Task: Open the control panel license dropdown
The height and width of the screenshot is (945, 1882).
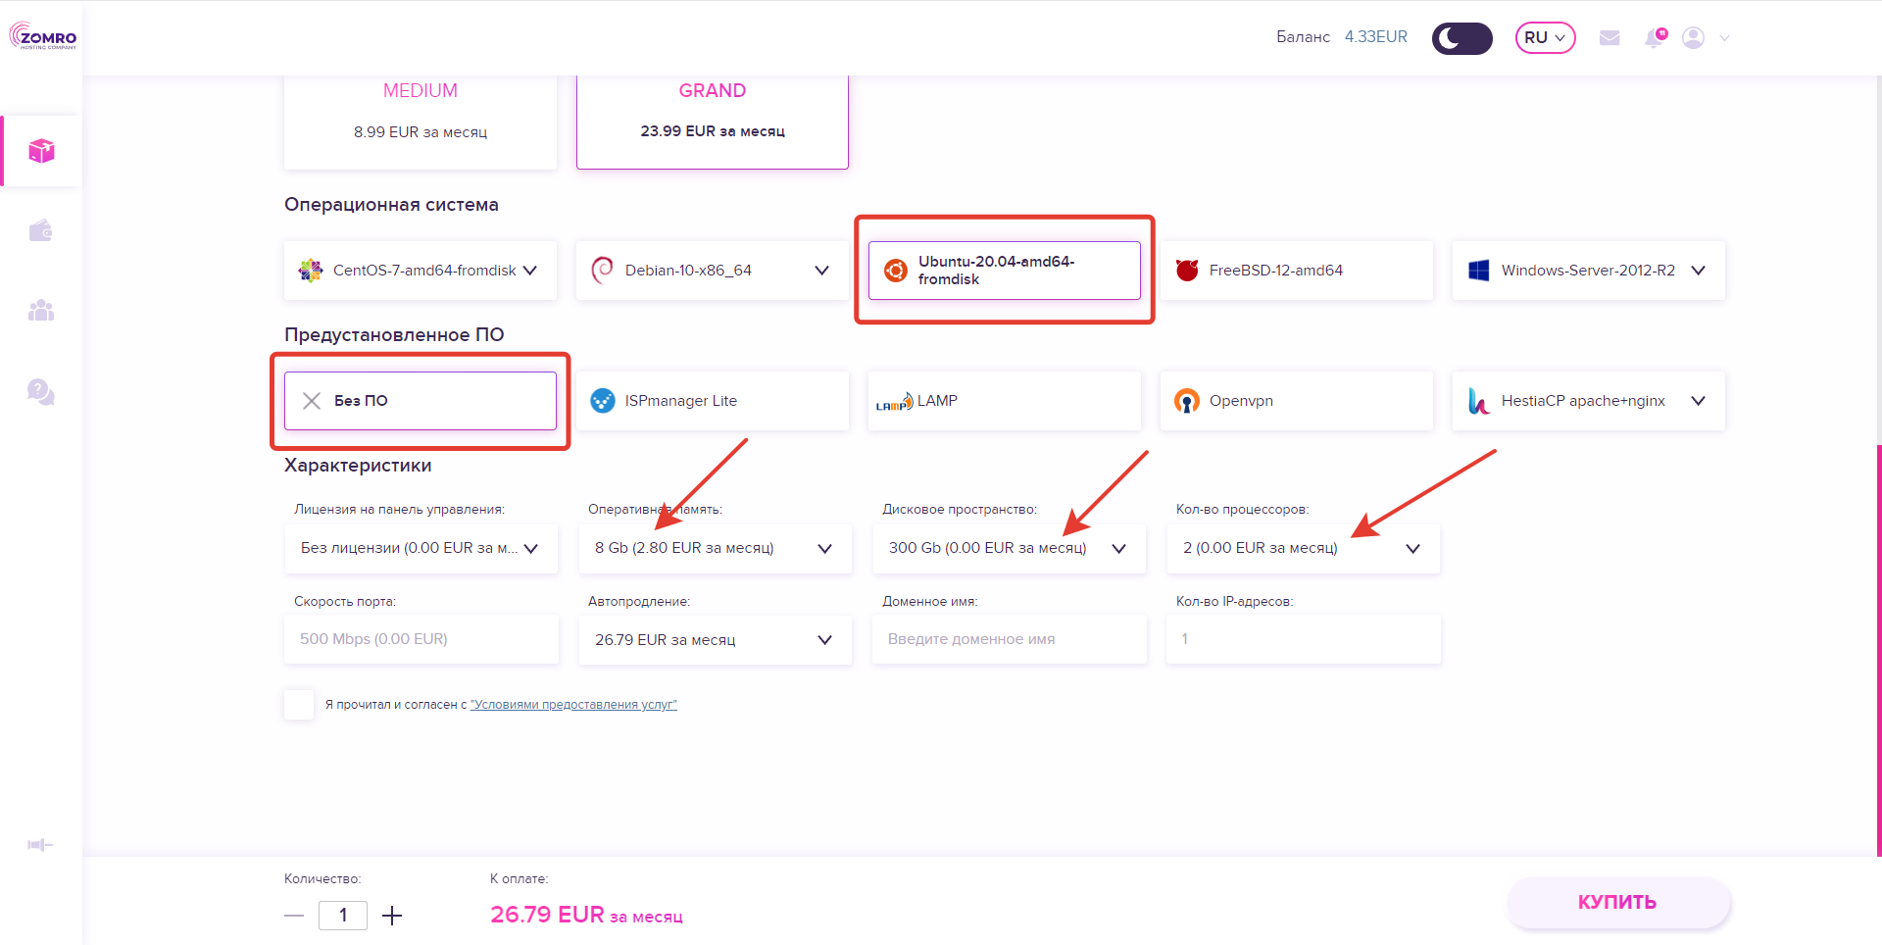Action: pos(421,549)
